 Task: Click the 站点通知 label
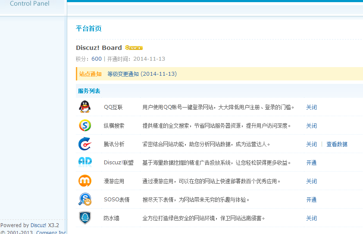(x=90, y=74)
